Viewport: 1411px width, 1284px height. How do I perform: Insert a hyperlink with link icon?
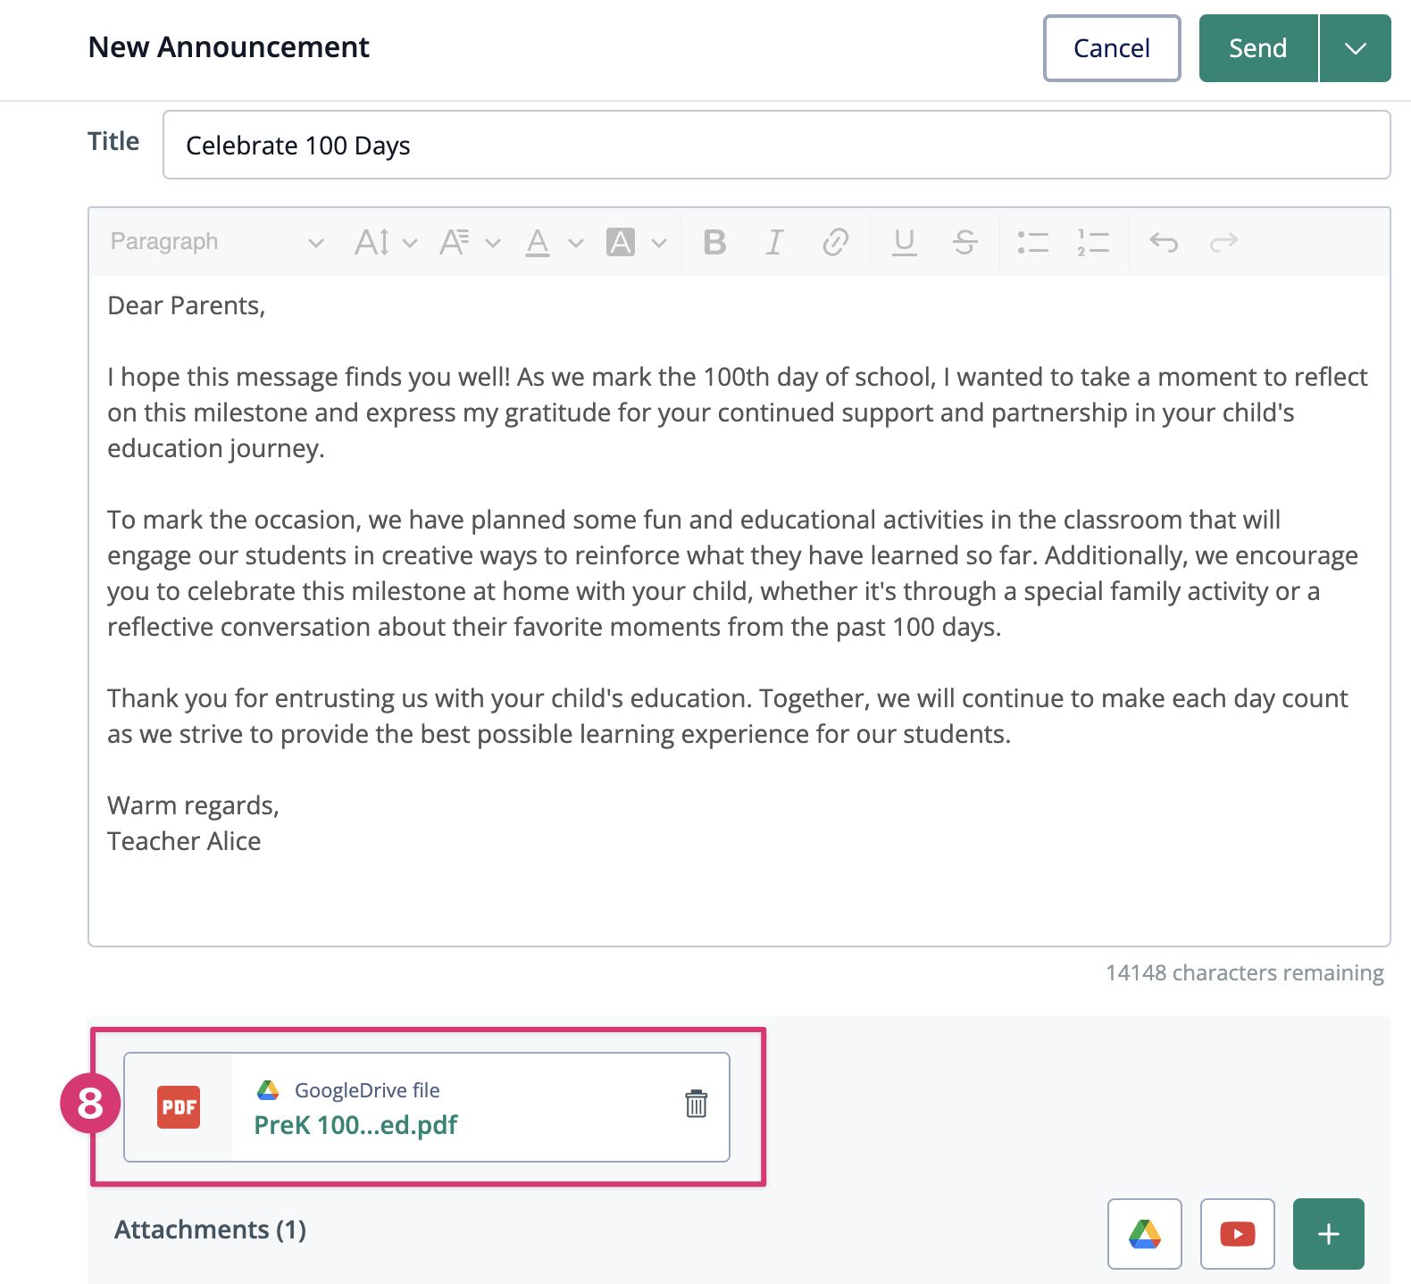(x=835, y=242)
